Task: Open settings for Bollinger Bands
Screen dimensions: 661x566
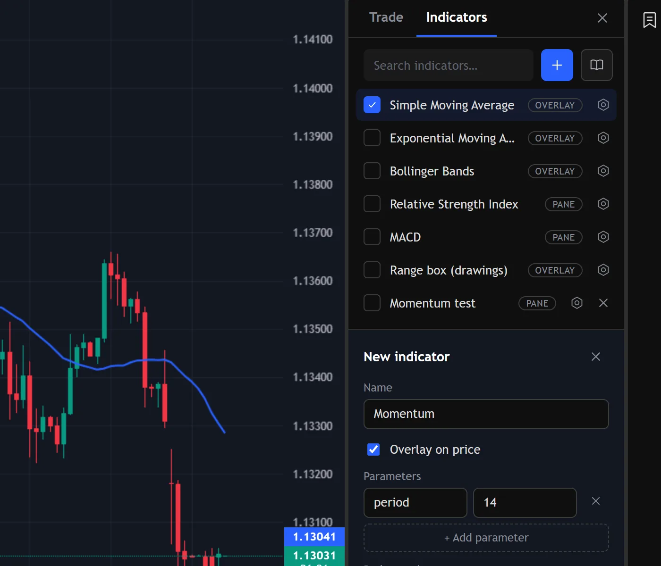Action: 603,171
